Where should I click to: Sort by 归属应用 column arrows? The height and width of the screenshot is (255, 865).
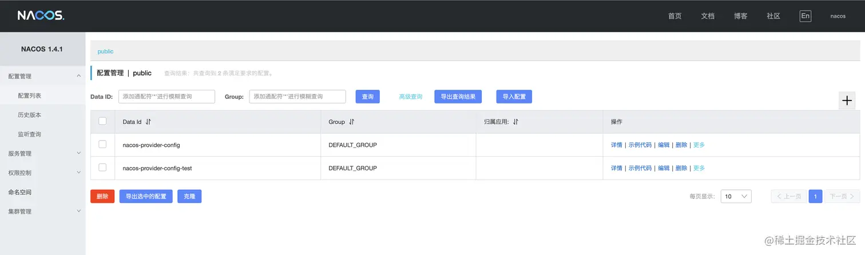[x=515, y=122]
